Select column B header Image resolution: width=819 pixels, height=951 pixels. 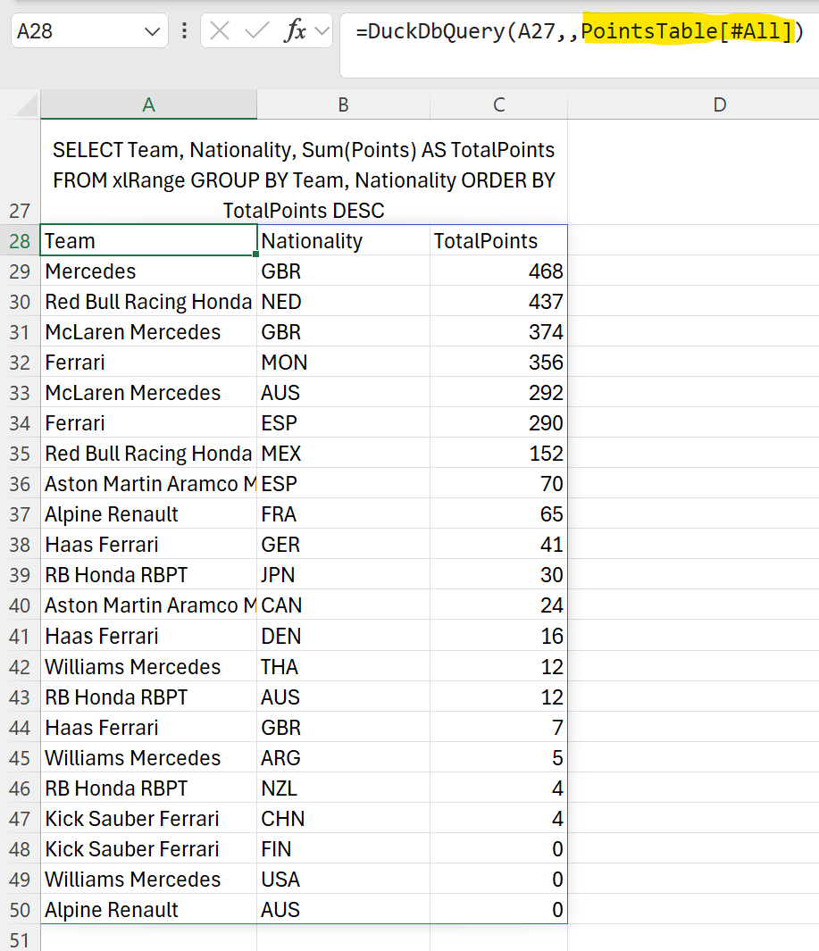pyautogui.click(x=343, y=104)
